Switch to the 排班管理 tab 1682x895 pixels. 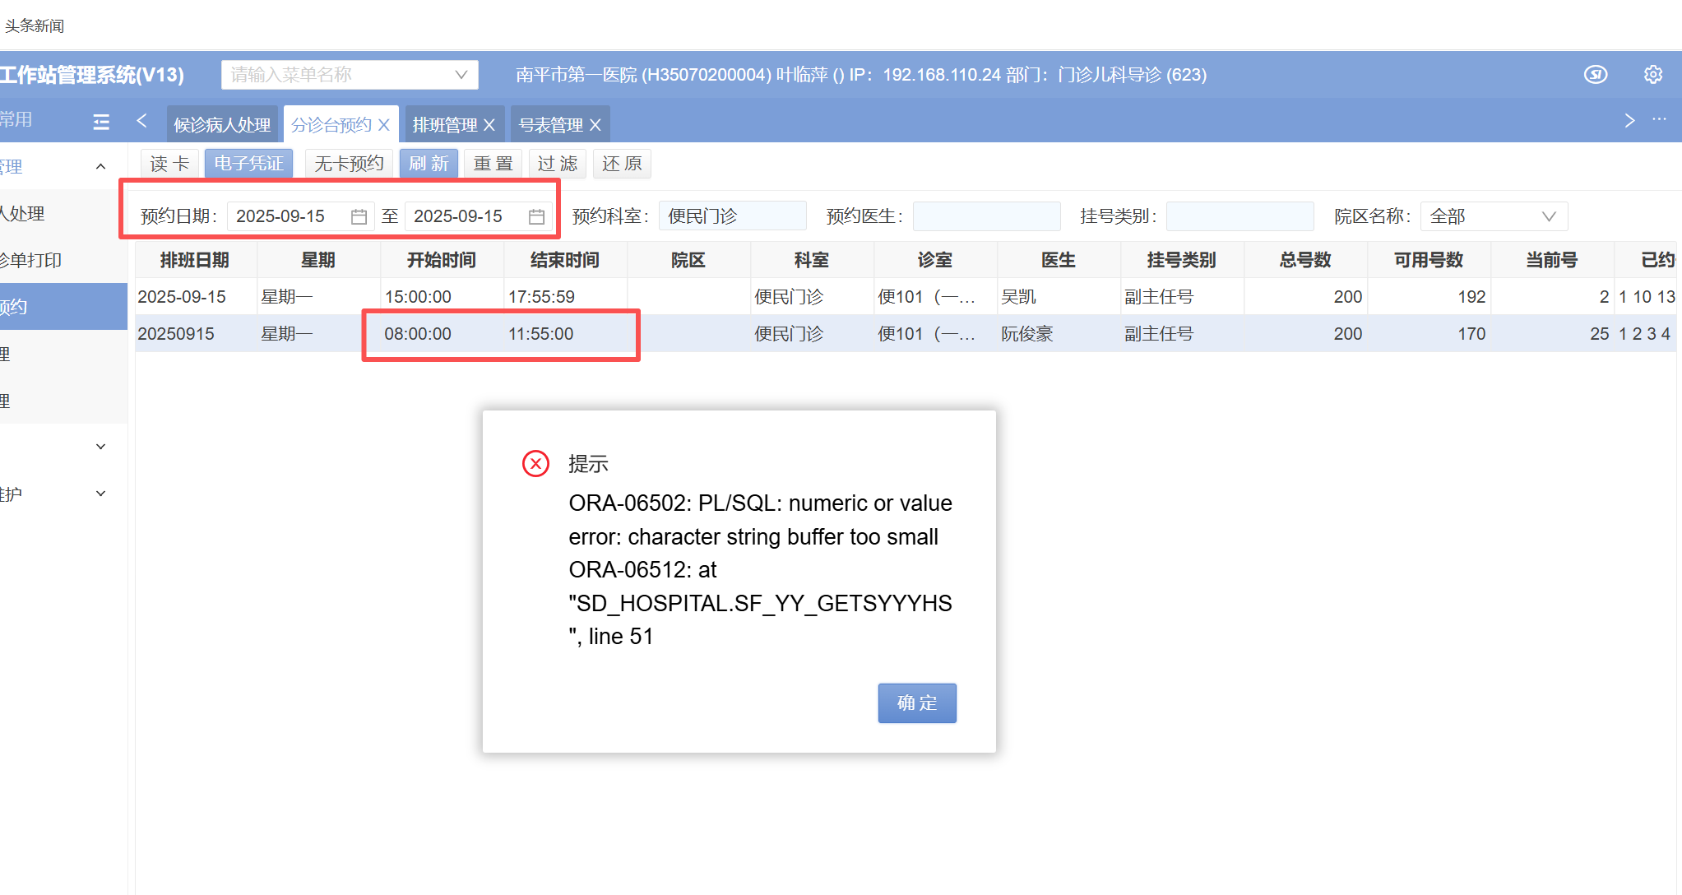coord(444,125)
